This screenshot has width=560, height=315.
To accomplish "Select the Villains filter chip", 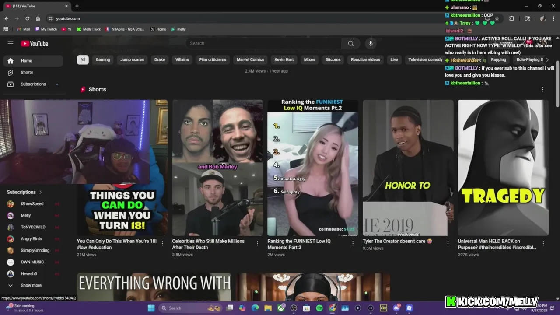I will [x=182, y=59].
